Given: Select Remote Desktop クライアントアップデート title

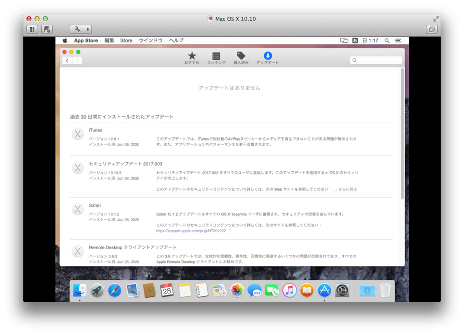Looking at the screenshot, I should pyautogui.click(x=133, y=247).
